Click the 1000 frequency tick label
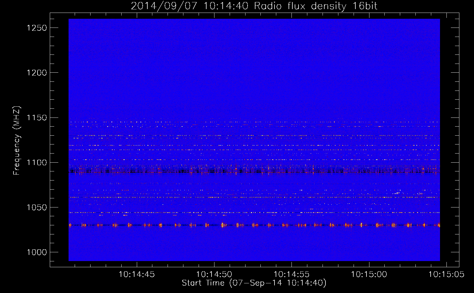 37,252
